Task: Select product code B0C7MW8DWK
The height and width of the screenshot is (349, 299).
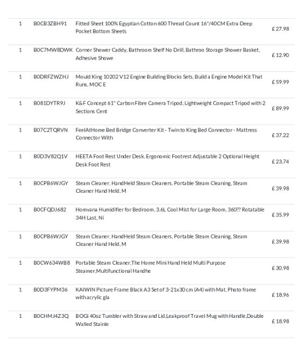Action: tap(53, 50)
